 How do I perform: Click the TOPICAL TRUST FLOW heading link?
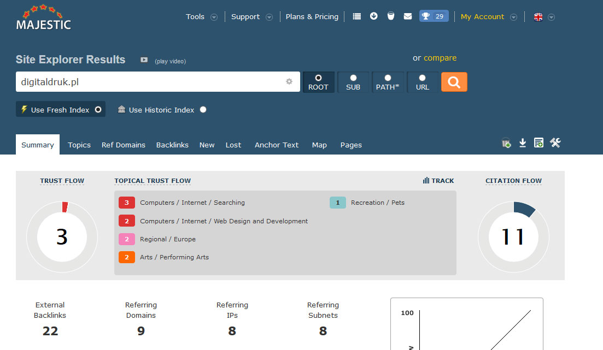click(153, 181)
